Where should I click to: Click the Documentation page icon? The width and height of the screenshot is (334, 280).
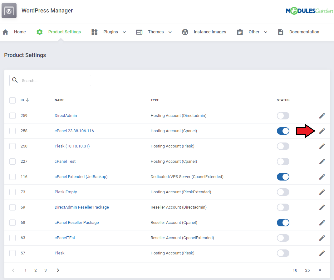(x=281, y=32)
